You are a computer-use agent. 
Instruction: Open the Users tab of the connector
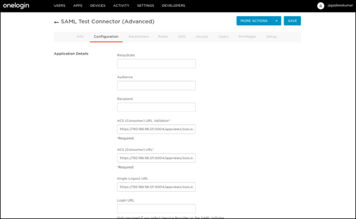point(224,36)
